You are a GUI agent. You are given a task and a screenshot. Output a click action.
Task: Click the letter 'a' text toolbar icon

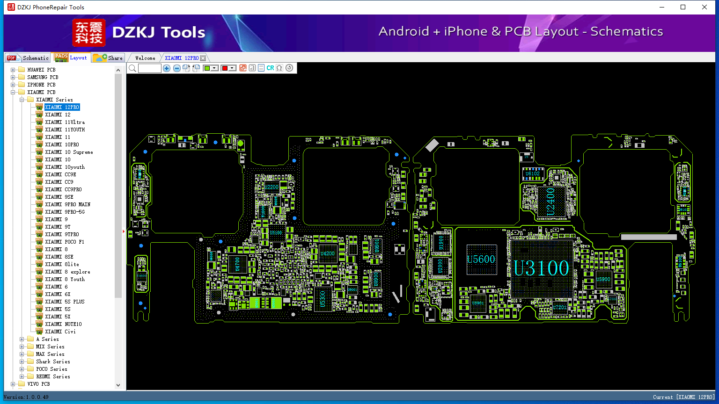pyautogui.click(x=252, y=68)
